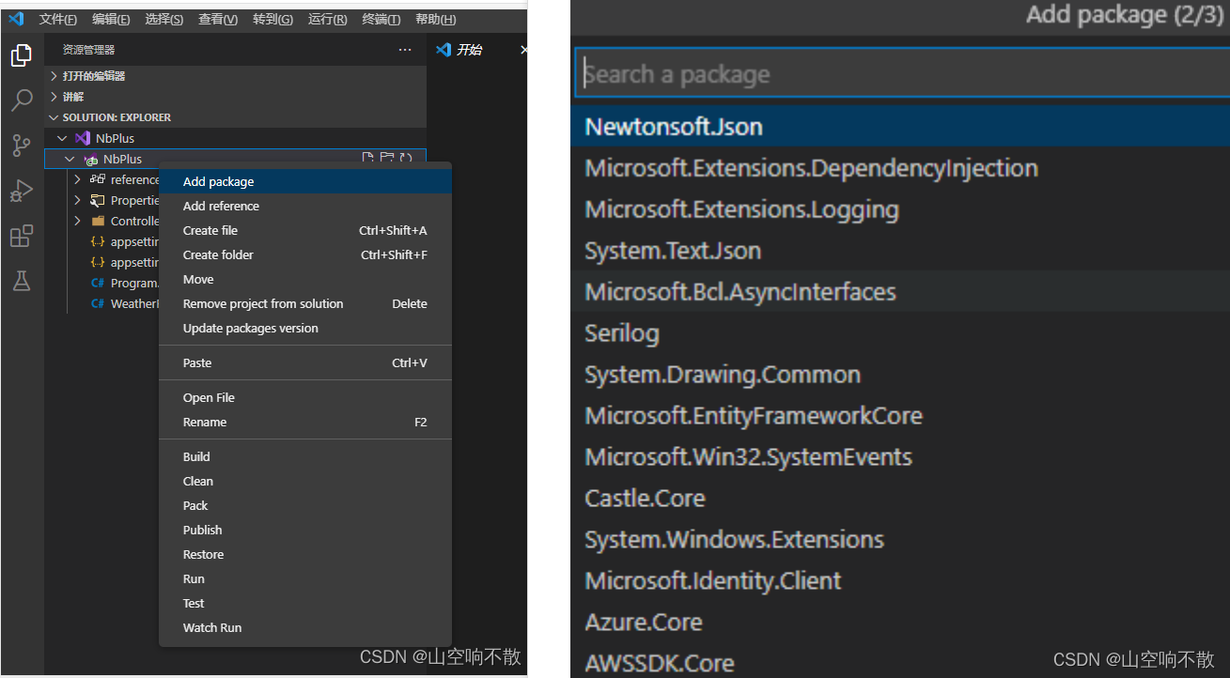This screenshot has height=678, width=1230.
Task: Select Create file in context menu
Action: (305, 230)
